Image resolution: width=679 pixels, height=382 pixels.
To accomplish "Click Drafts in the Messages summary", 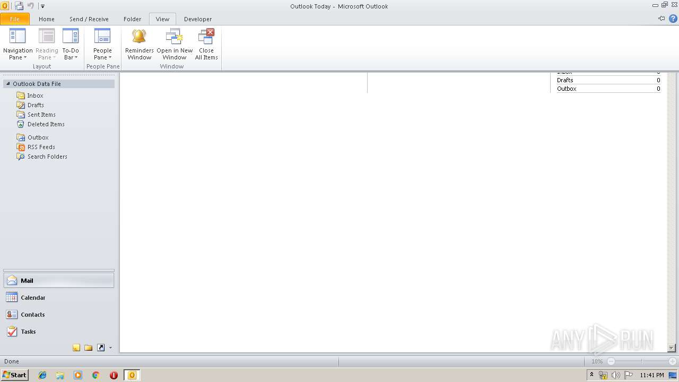I will click(565, 80).
